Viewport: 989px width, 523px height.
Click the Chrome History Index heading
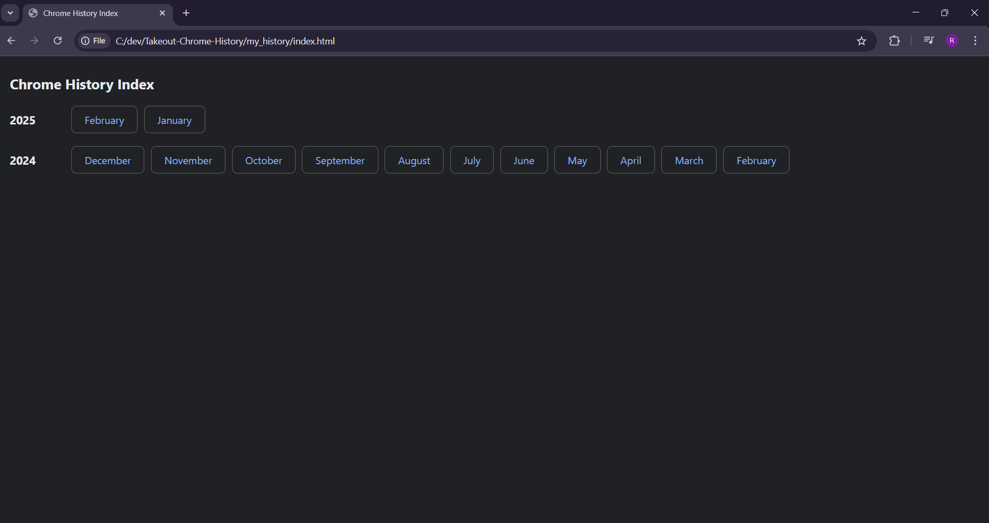pyautogui.click(x=82, y=85)
